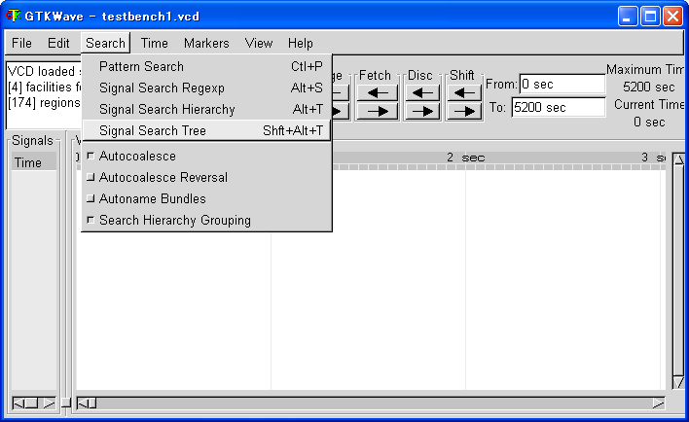Click the pane divider handle
Screen dimensions: 689x422
(x=65, y=403)
